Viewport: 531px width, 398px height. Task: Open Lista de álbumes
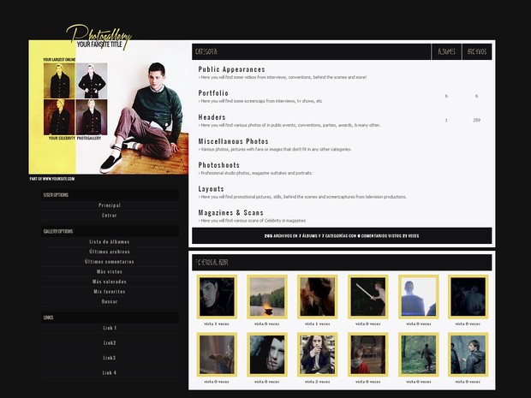[x=110, y=241]
